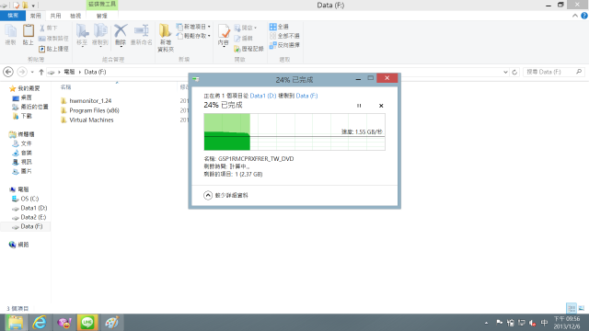Screen dimensions: 589x331
Task: Open Internet Explorer from the taskbar
Action: tap(40, 323)
